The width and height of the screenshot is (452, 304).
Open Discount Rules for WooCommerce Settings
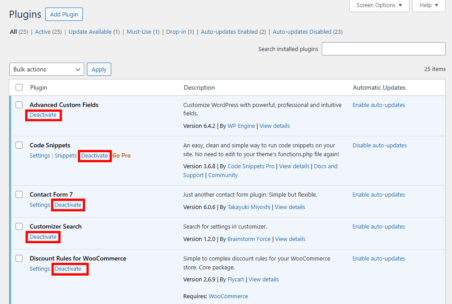tap(40, 269)
